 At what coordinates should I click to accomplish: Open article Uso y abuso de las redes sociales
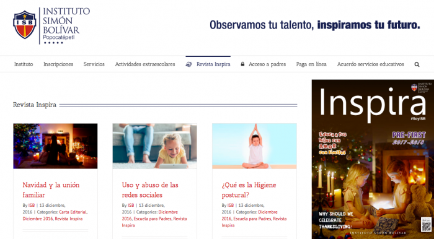pyautogui.click(x=150, y=190)
